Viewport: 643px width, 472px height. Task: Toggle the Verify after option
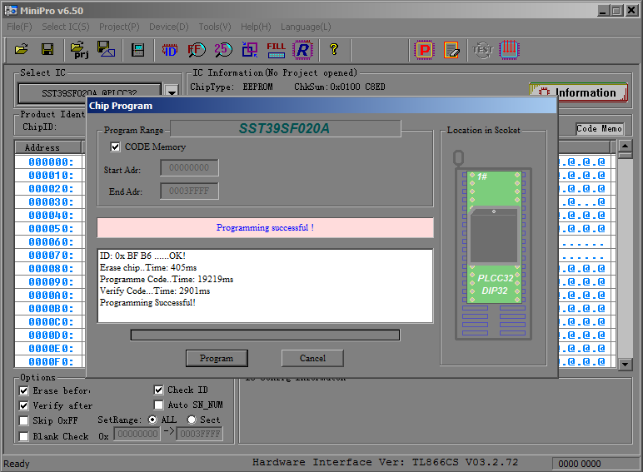point(24,405)
